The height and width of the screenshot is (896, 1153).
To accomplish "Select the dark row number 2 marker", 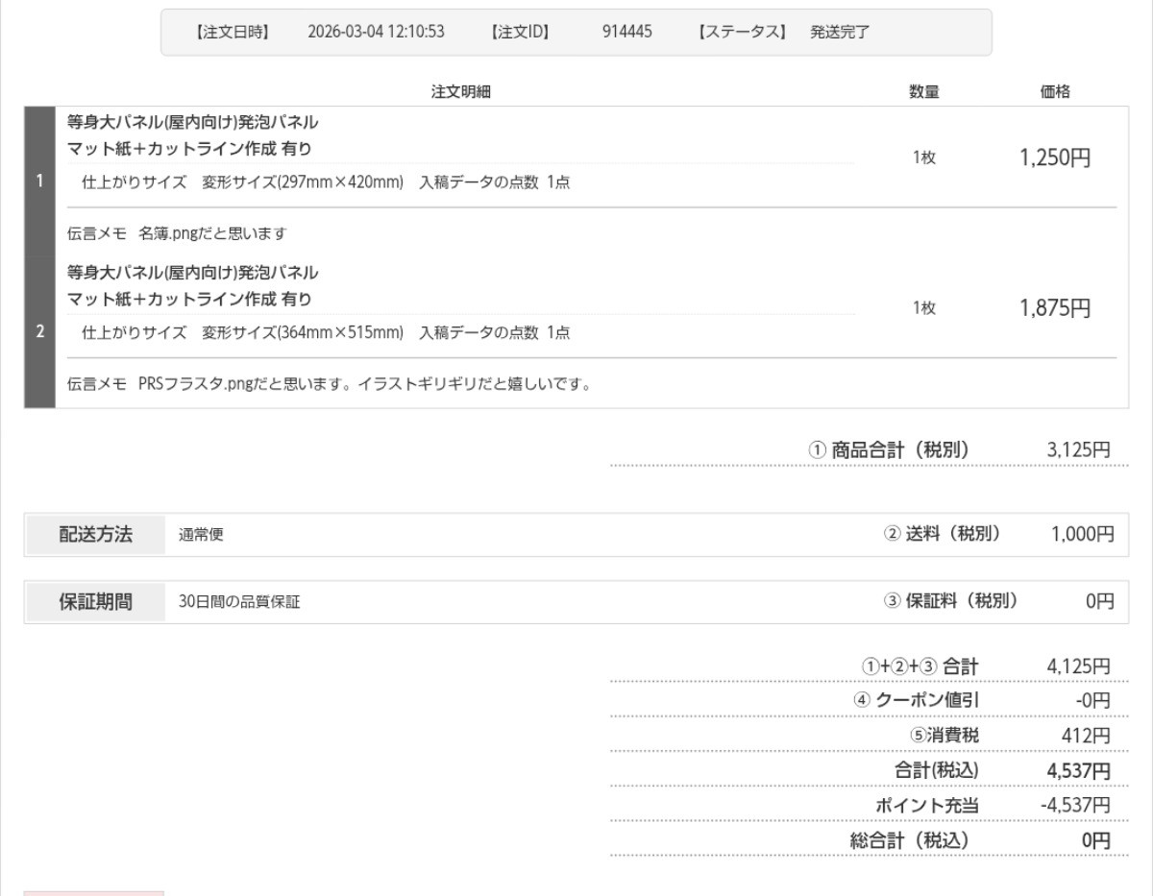I will coord(39,333).
